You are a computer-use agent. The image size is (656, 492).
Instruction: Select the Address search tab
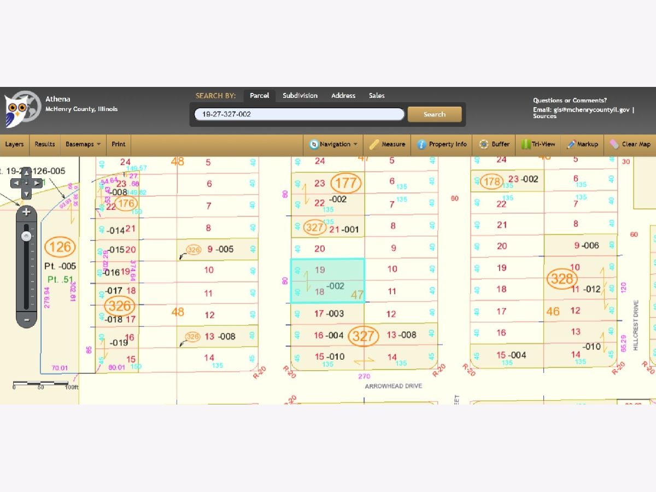tap(343, 96)
